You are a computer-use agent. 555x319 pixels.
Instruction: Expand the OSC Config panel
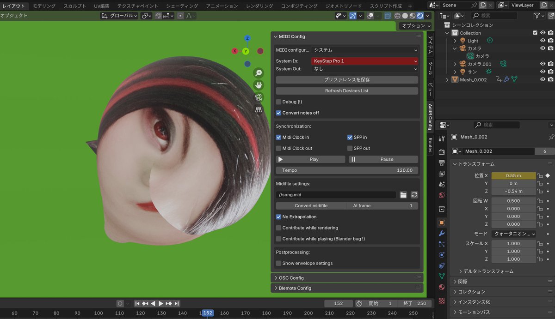pos(347,278)
